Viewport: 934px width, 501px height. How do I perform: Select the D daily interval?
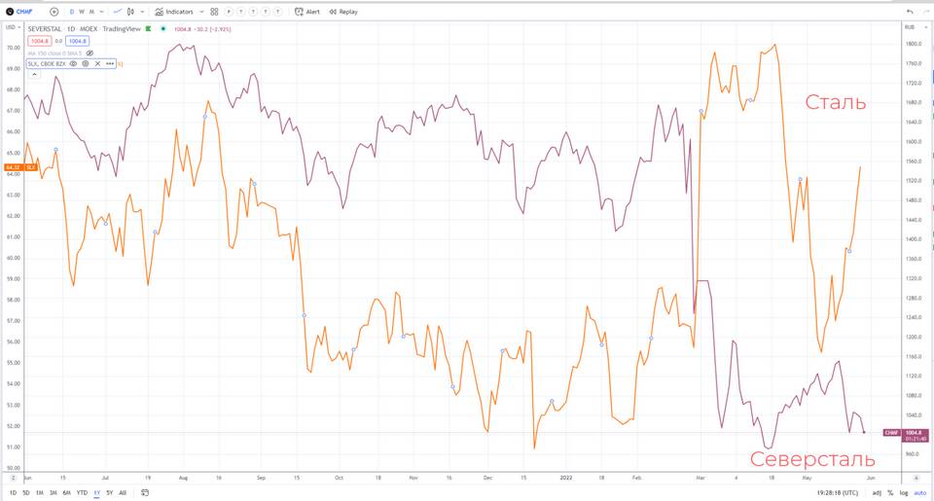point(72,12)
